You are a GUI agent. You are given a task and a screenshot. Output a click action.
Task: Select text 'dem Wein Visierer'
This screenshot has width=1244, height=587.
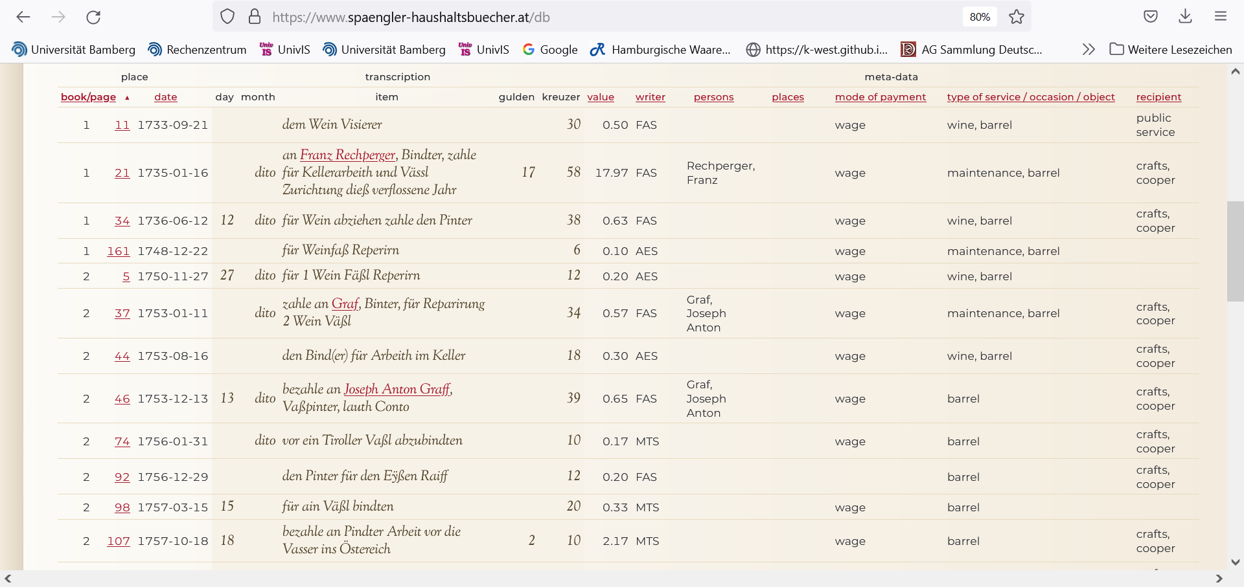click(332, 124)
